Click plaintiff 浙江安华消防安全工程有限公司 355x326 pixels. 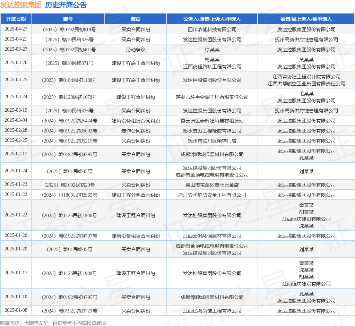pos(212,195)
